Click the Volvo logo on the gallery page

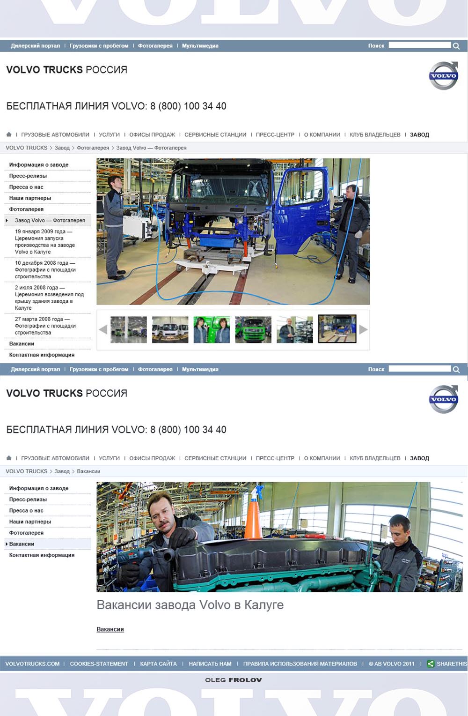443,75
